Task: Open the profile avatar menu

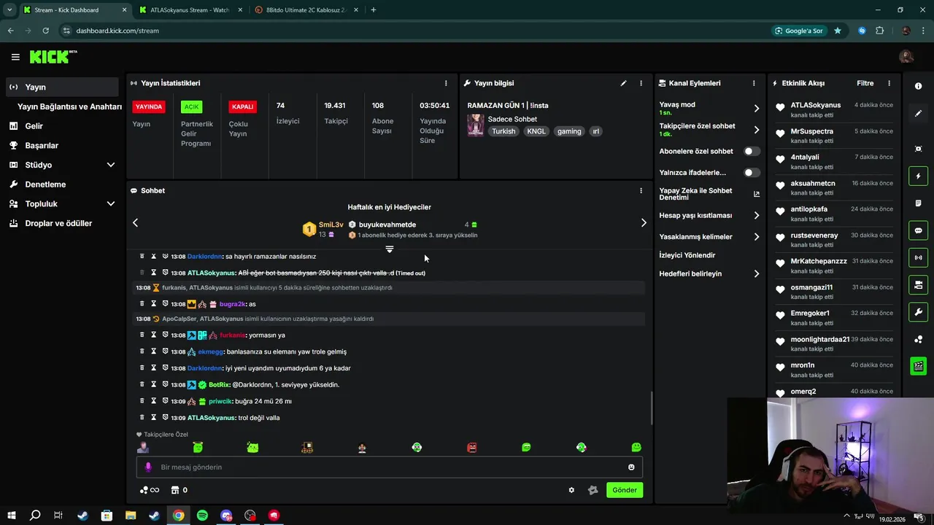Action: coord(906,57)
